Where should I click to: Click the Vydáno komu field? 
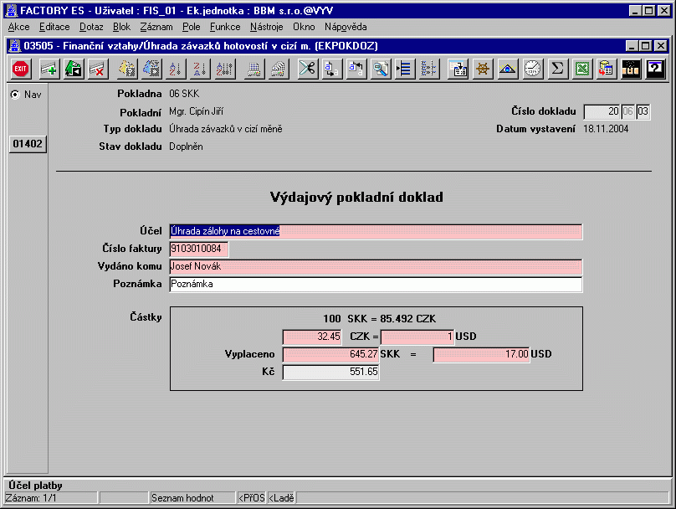click(375, 266)
